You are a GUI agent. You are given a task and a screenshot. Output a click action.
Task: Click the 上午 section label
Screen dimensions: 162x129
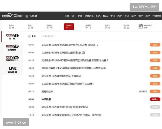pos(33,36)
